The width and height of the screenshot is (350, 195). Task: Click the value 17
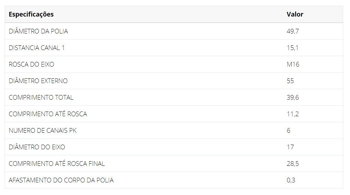coord(290,147)
